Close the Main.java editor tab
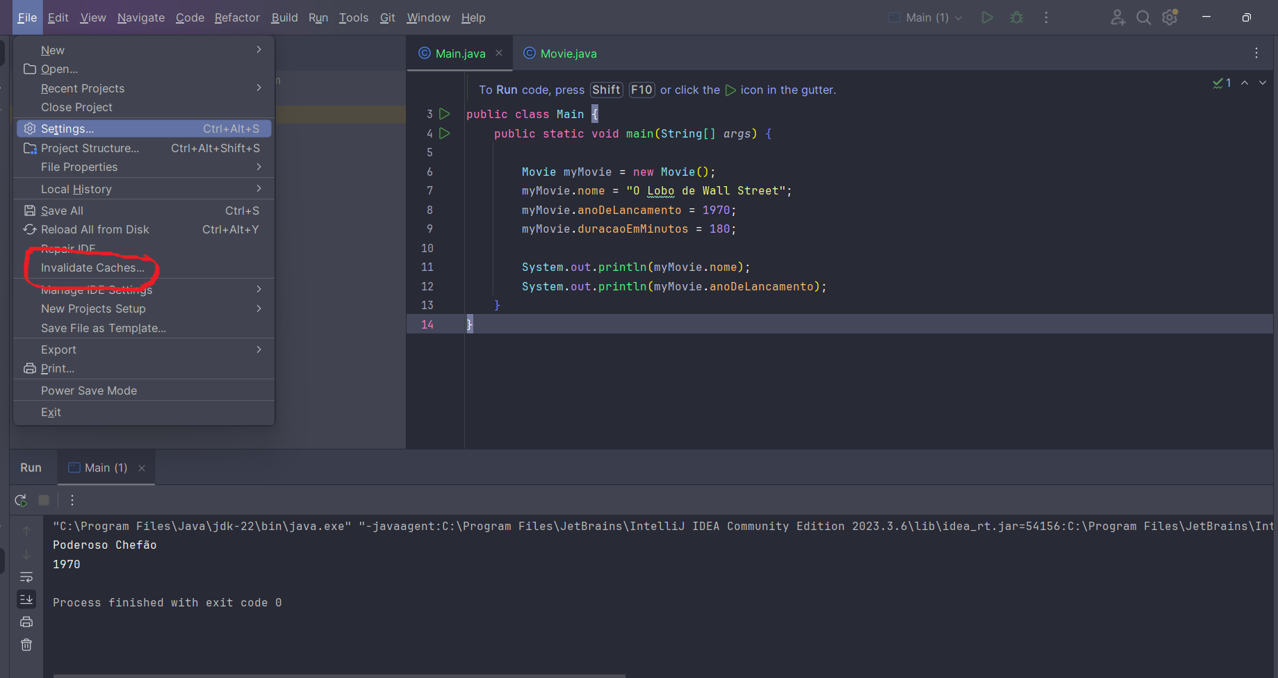This screenshot has height=678, width=1278. click(x=499, y=53)
